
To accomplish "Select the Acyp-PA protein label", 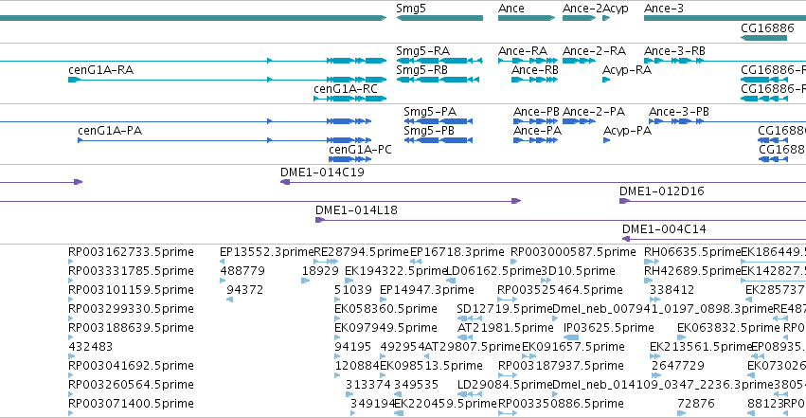I will 627,131.
